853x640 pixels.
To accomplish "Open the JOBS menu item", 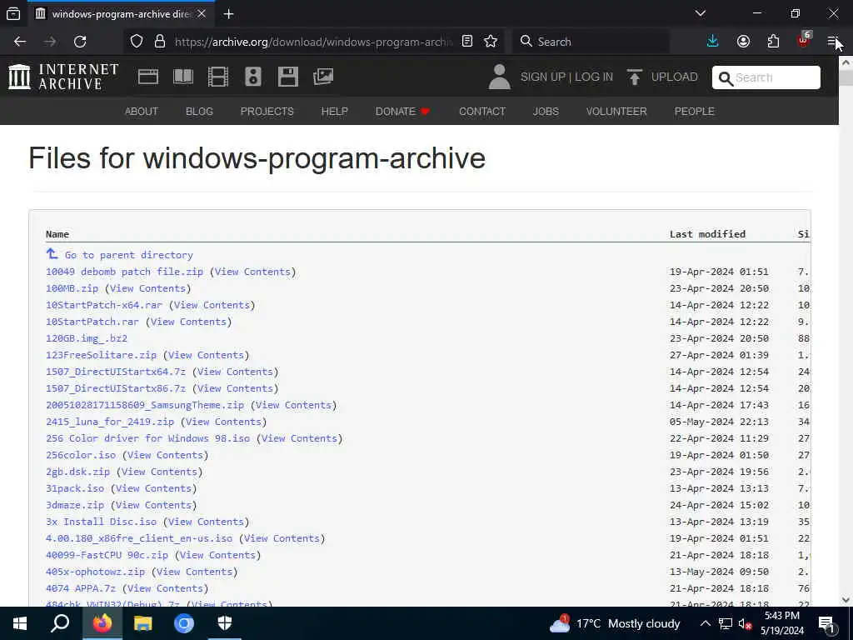I will (546, 111).
